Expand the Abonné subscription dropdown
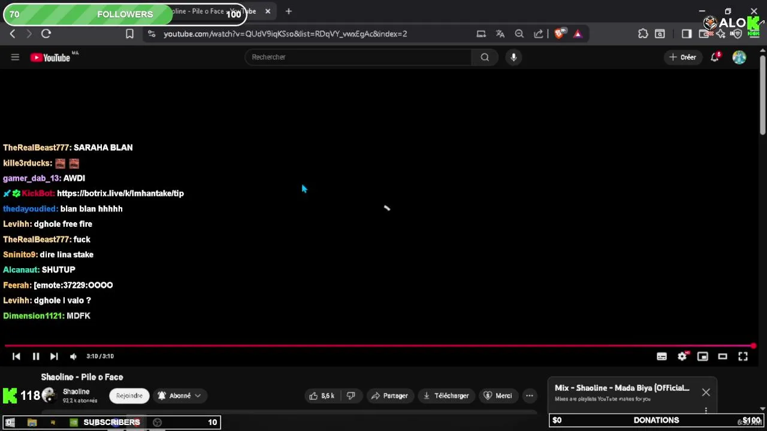 [179, 396]
